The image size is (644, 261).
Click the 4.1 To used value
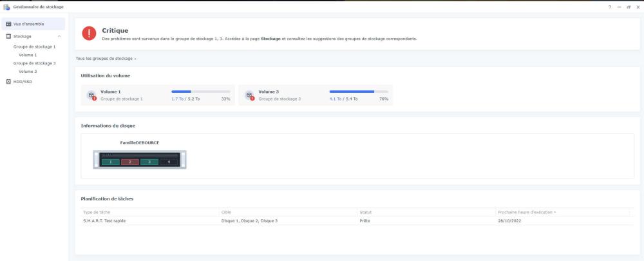pos(335,99)
